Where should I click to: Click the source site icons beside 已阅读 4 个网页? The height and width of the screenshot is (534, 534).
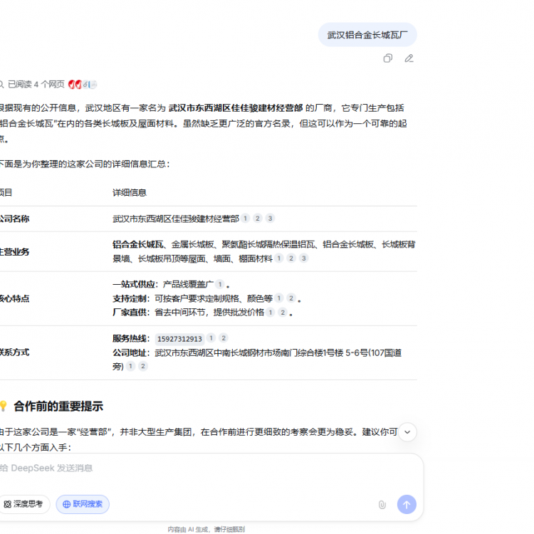click(x=83, y=84)
